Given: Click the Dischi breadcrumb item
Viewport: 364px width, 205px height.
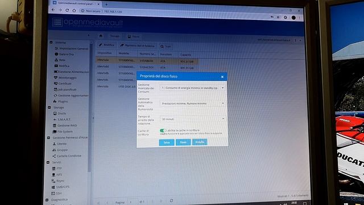Looking at the screenshot, I should tap(134, 36).
